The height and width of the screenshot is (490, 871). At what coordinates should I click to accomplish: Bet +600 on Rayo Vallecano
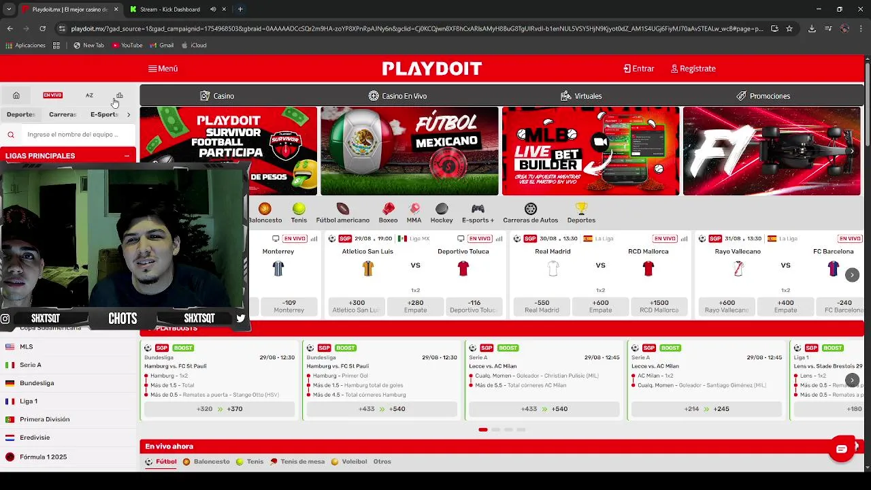(727, 306)
